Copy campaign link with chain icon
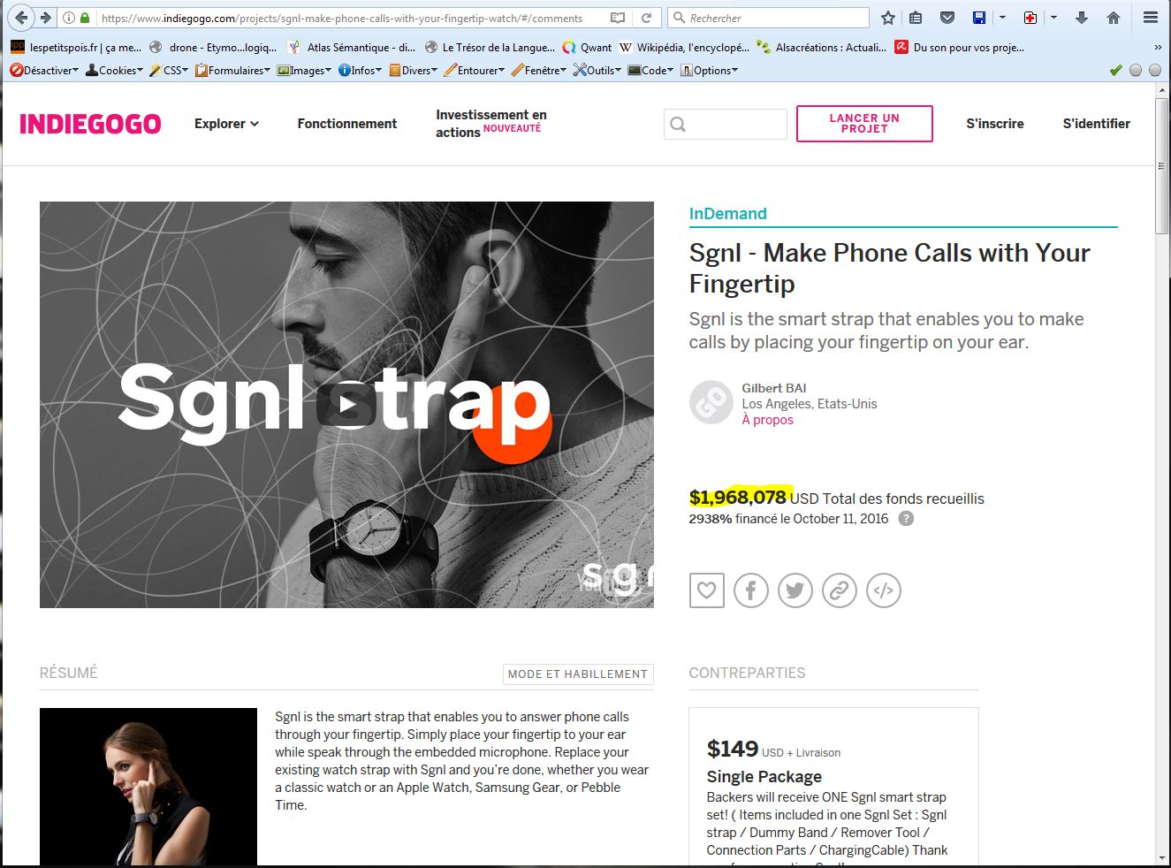The width and height of the screenshot is (1171, 868). [839, 590]
